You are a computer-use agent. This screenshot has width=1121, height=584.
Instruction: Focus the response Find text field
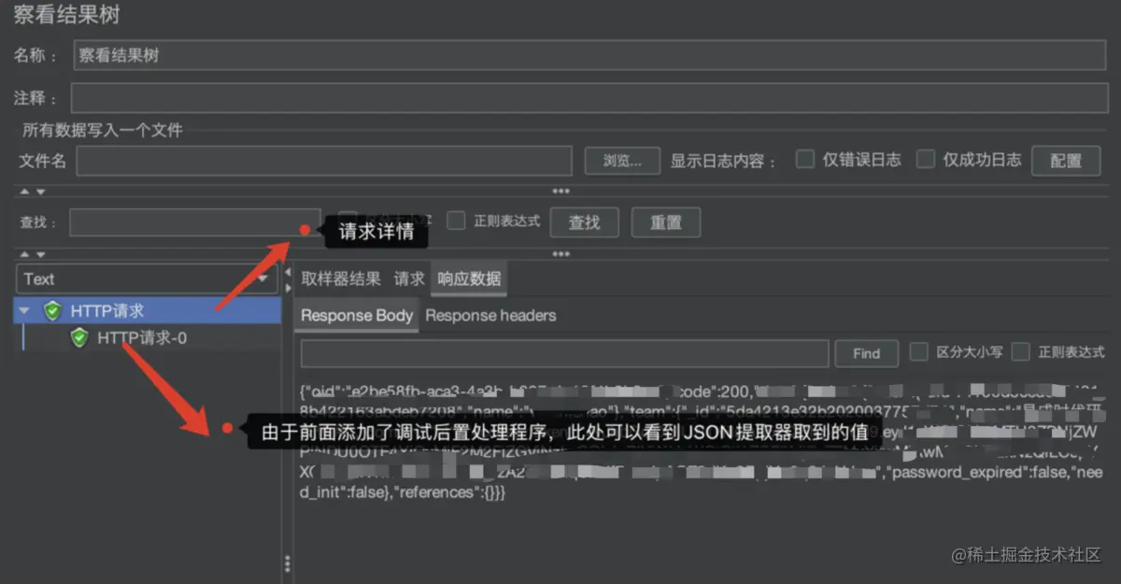coord(565,353)
